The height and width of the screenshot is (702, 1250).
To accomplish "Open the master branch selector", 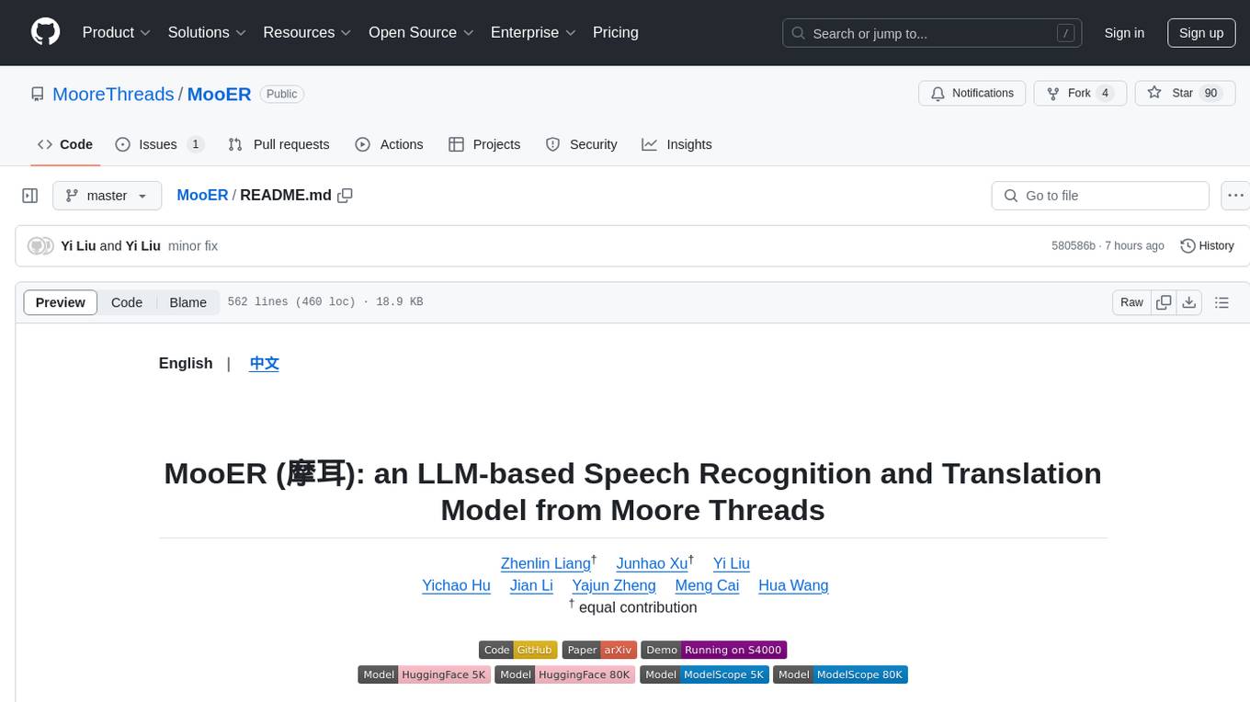I will tap(107, 196).
